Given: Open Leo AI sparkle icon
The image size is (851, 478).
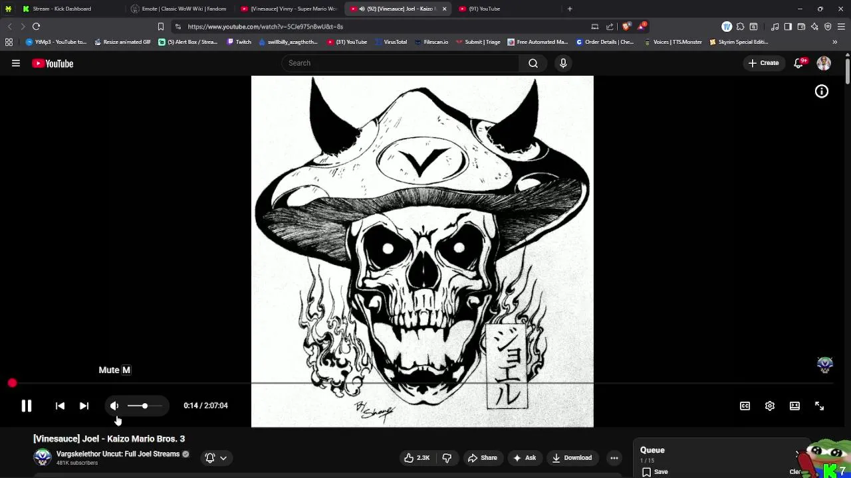Looking at the screenshot, I should click(814, 27).
